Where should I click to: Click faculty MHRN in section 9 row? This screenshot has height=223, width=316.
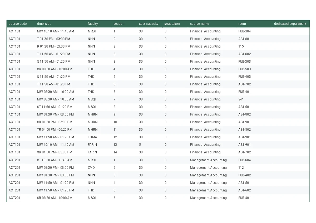93,115
